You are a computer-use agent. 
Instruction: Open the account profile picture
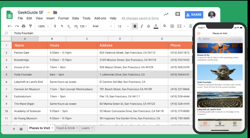click(x=212, y=15)
